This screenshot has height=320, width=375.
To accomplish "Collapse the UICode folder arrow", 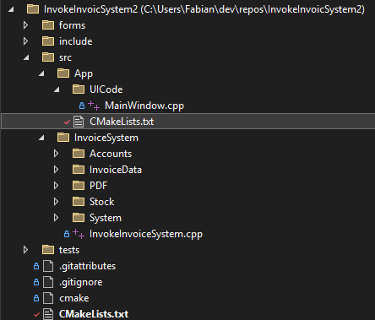I will click(57, 89).
